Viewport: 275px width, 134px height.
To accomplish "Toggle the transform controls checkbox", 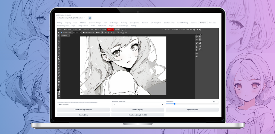I will click(x=83, y=32).
